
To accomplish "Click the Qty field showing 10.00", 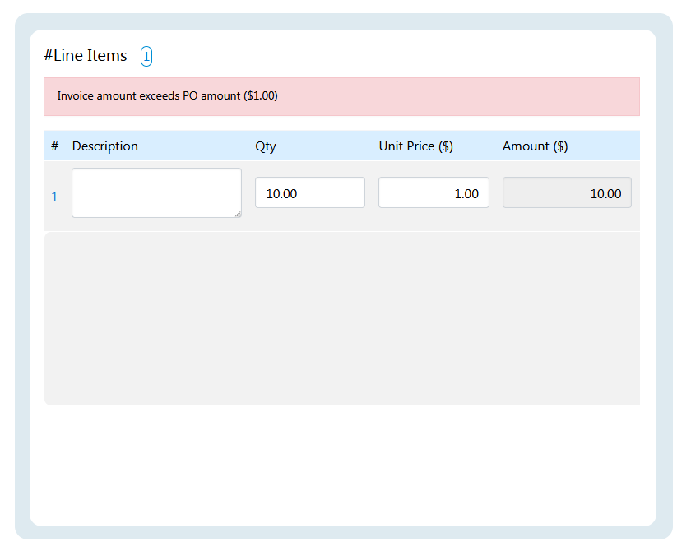I will [309, 192].
